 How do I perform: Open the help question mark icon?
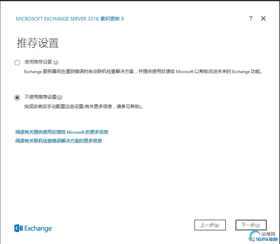pyautogui.click(x=251, y=18)
